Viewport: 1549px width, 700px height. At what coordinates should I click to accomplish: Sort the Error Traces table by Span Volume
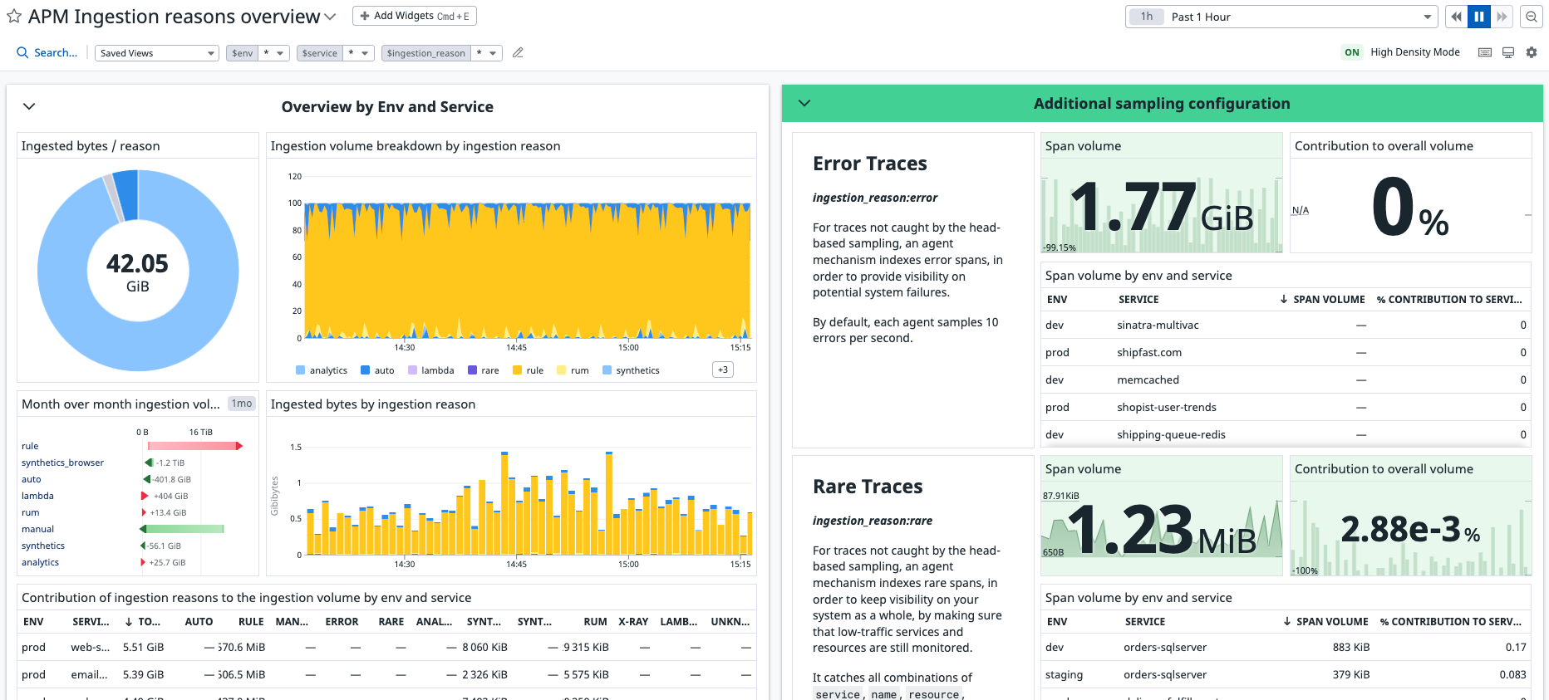1328,300
